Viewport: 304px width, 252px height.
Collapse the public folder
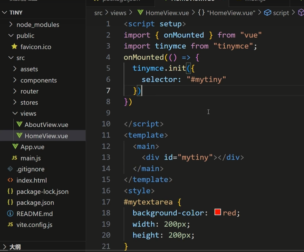(11, 36)
